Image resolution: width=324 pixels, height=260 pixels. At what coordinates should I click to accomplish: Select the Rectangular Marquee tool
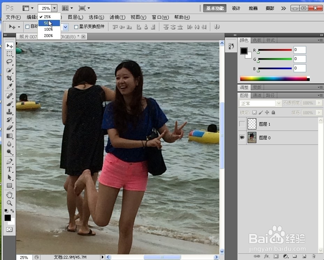pyautogui.click(x=9, y=54)
